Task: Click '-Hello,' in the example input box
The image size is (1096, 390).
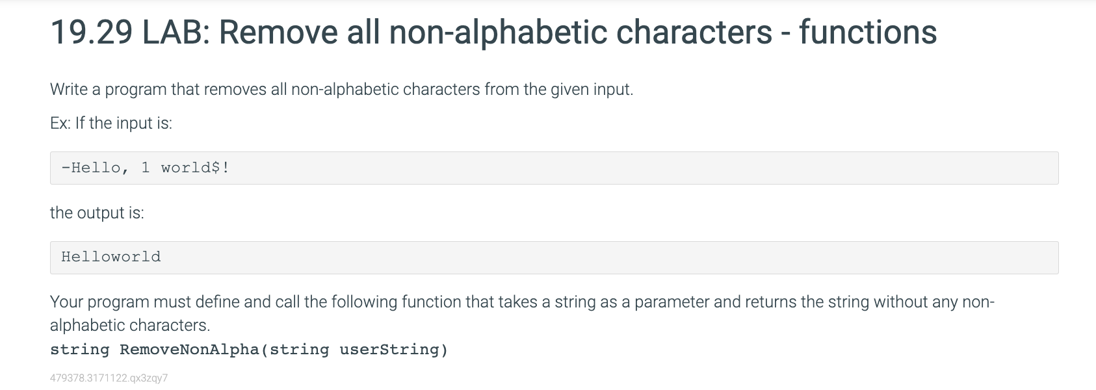Action: (96, 168)
